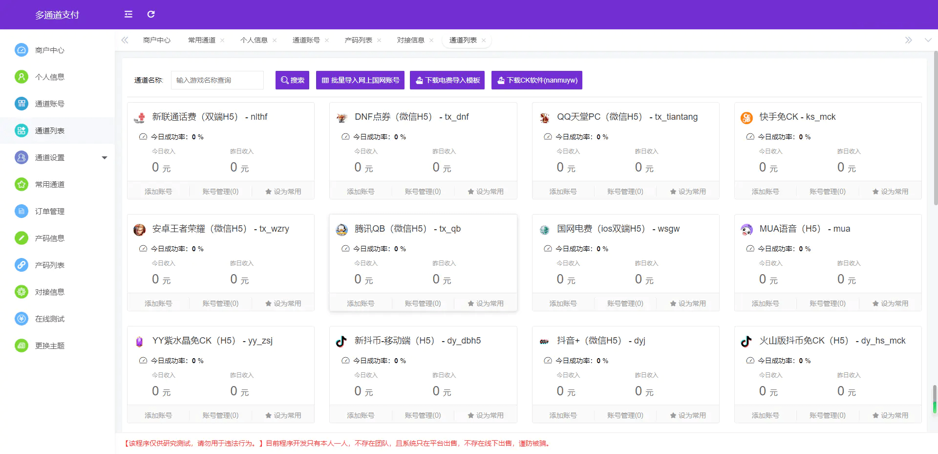Click the 搜索 search button
Viewport: 938px width, 454px height.
(292, 80)
